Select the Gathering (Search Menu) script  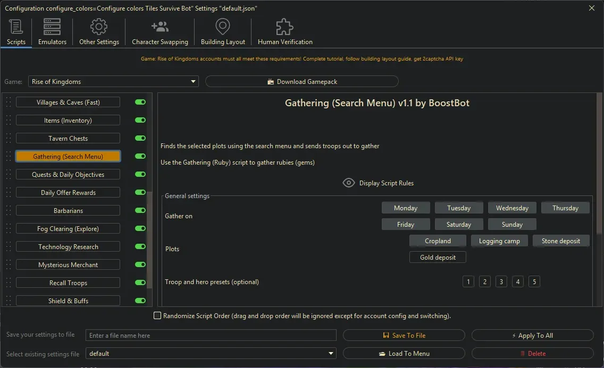(x=68, y=156)
